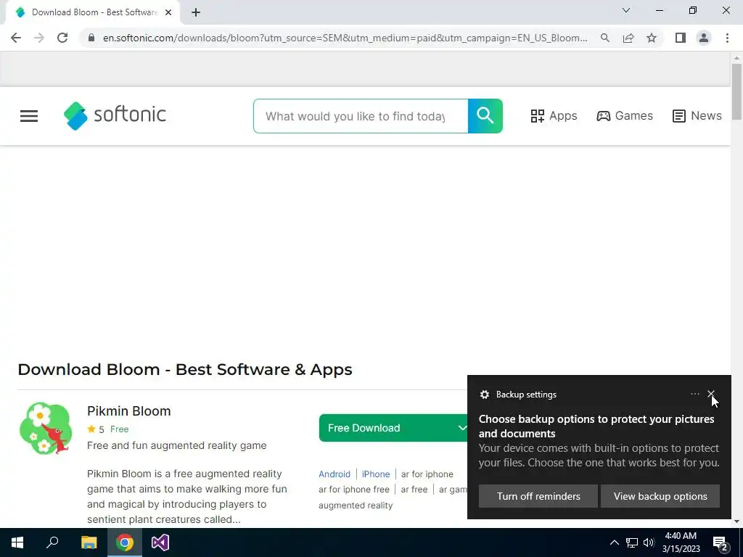Open the tab search dropdown arrow

pos(626,10)
